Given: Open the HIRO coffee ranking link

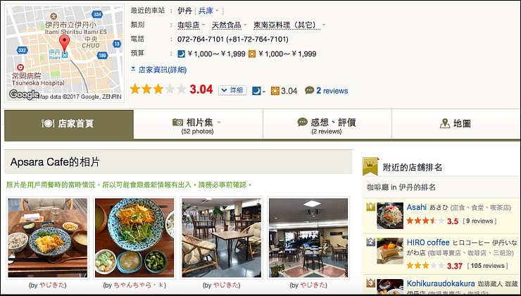Looking at the screenshot, I should coord(428,242).
